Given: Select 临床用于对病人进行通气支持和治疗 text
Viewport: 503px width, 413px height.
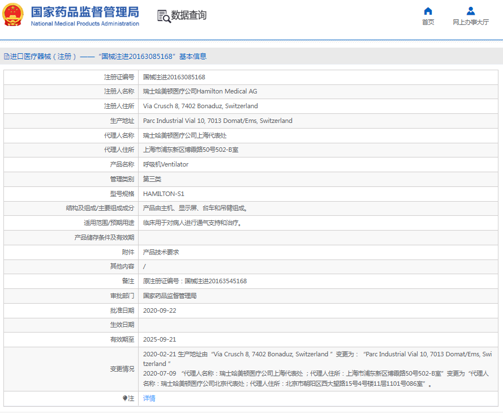Looking at the screenshot, I should coord(192,223).
